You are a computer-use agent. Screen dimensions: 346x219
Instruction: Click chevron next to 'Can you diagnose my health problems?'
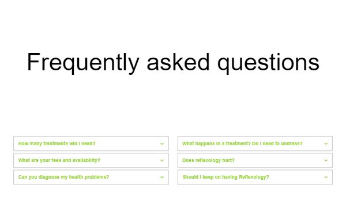pyautogui.click(x=162, y=177)
